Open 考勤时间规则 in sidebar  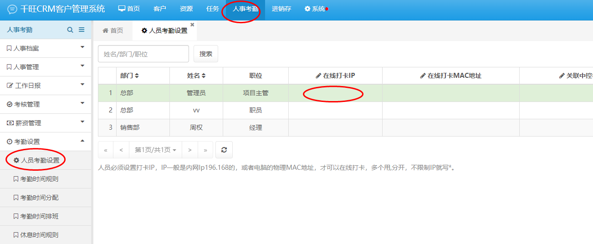coord(46,179)
